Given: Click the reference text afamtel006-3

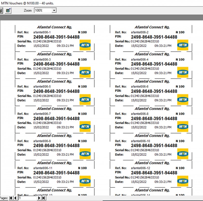Looking at the screenshot, I should [42, 59].
